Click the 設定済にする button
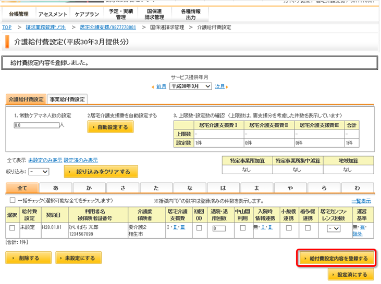This screenshot has width=381, height=284. point(351,274)
